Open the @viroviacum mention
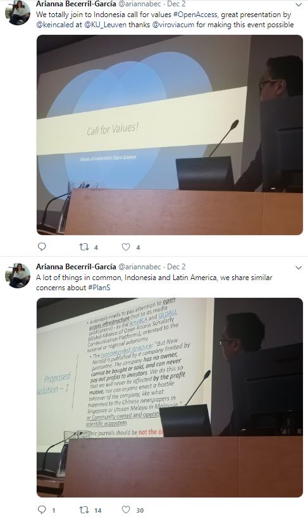 click(173, 25)
